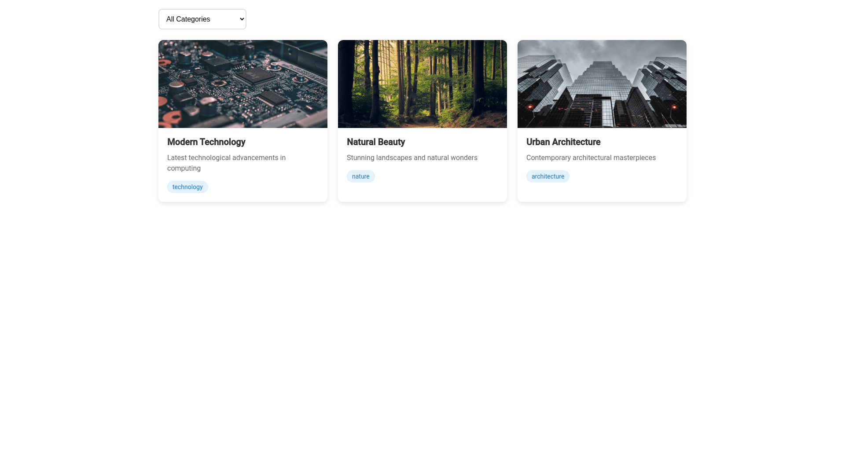
Task: Choose a filter from the category selector
Action: click(202, 19)
